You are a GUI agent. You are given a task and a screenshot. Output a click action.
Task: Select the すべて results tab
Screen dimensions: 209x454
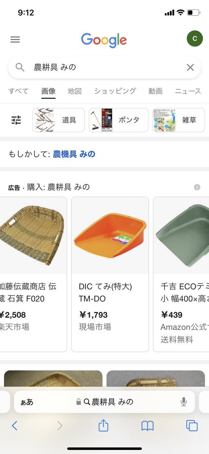pos(18,91)
